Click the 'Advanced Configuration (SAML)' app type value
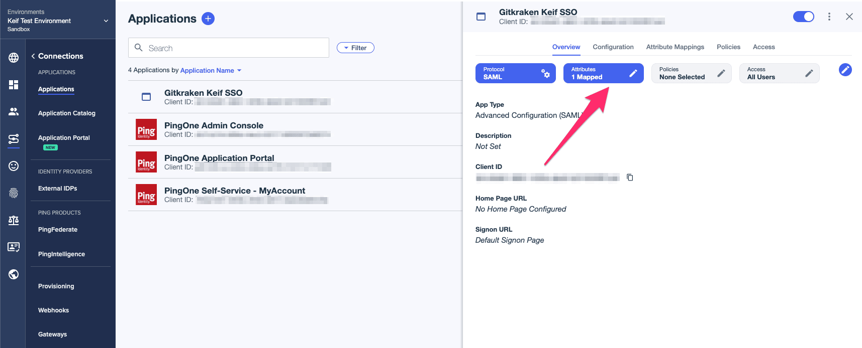Image resolution: width=862 pixels, height=348 pixels. tap(529, 115)
